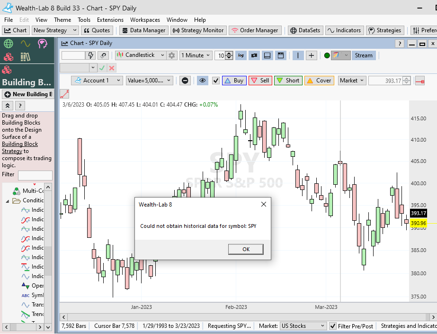
Task: Open the Extensions menu
Action: coord(110,20)
